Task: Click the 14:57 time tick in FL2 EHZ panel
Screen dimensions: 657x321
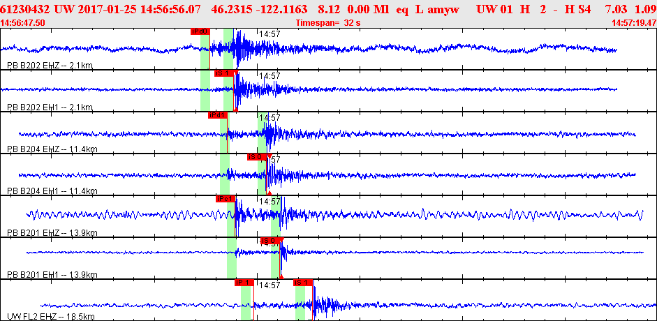Action: (x=270, y=285)
